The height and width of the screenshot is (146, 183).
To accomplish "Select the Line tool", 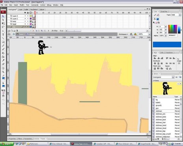I will click(x=3, y=38).
